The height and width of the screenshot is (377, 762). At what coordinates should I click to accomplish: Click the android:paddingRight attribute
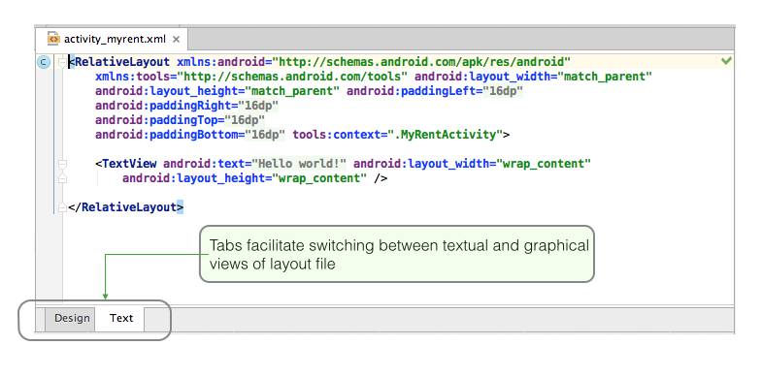(163, 106)
